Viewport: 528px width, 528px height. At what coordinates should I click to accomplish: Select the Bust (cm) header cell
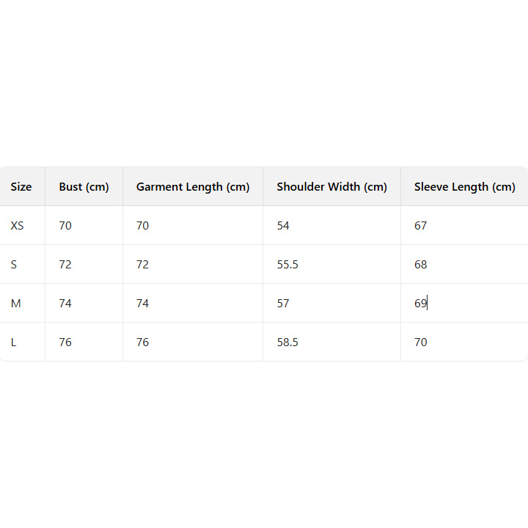pos(84,187)
